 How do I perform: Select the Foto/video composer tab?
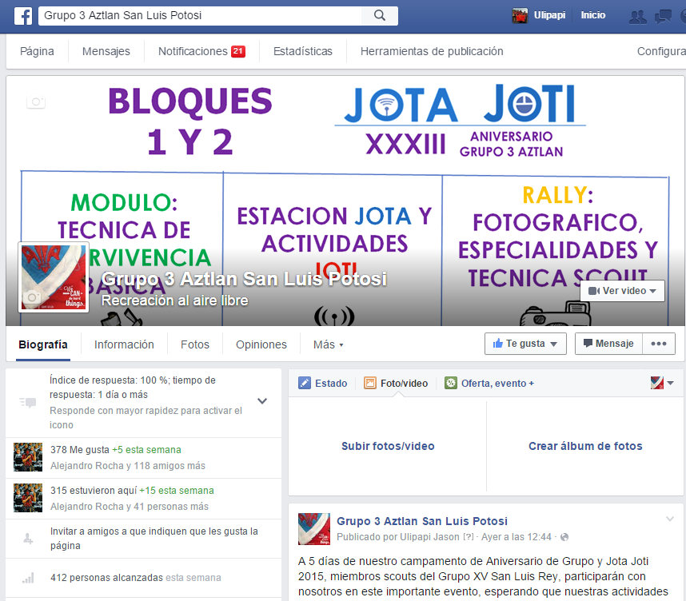(396, 383)
